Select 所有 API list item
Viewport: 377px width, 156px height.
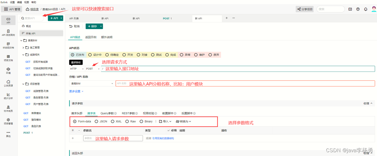click(41, 33)
